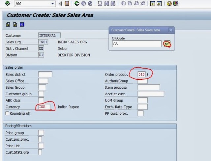Viewport: 211px width, 161px height.
Task: Click the 'DESKTOP DIVISION' description text
Action: (x=74, y=55)
